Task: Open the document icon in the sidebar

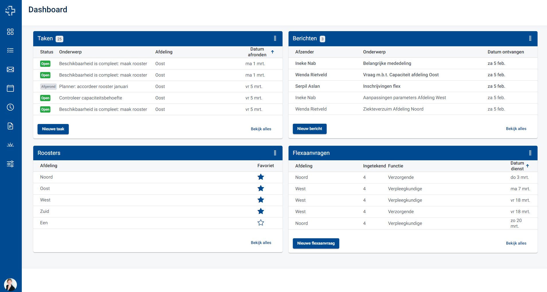Action: [10, 126]
